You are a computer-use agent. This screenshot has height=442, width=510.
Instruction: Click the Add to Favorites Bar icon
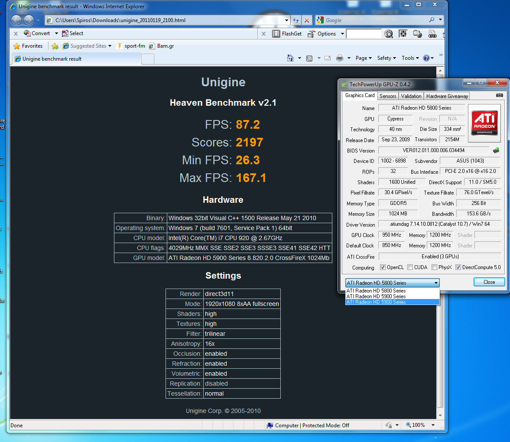pyautogui.click(x=55, y=46)
